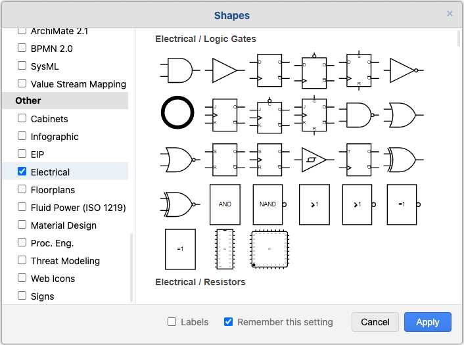Toggle the Proc. Eng. checkbox

[x=22, y=242]
